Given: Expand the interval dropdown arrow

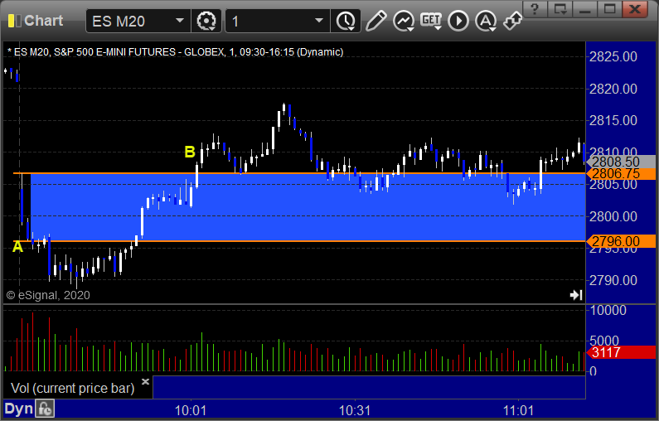Looking at the screenshot, I should pos(319,21).
